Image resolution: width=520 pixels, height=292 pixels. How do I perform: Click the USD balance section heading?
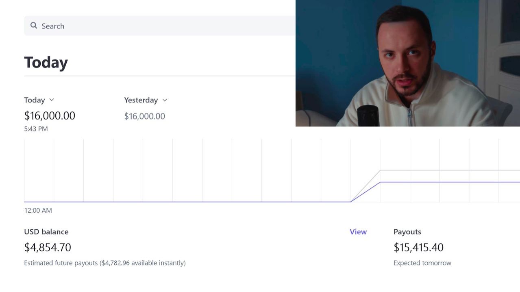(46, 232)
